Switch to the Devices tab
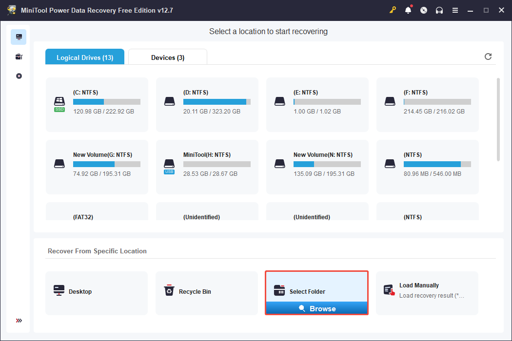 [167, 57]
